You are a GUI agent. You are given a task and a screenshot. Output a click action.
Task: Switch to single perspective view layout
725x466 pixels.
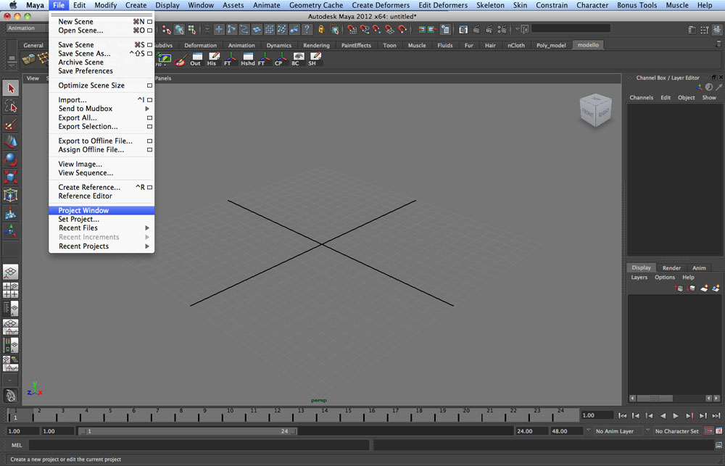[x=11, y=272]
